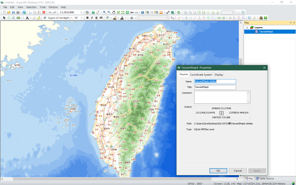The height and width of the screenshot is (185, 296).
Task: Open the Selection menu
Action: (31, 7)
